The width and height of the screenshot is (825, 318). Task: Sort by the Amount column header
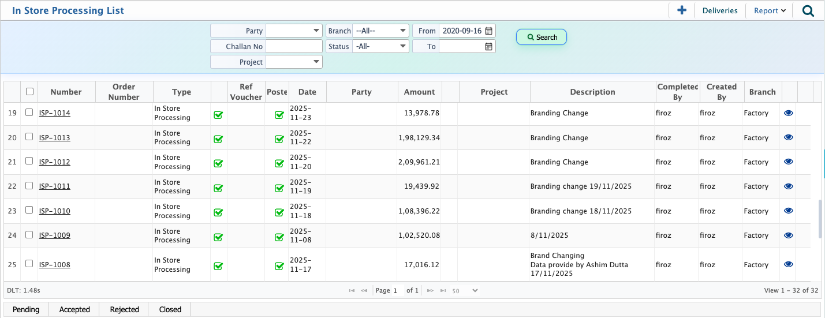[420, 92]
